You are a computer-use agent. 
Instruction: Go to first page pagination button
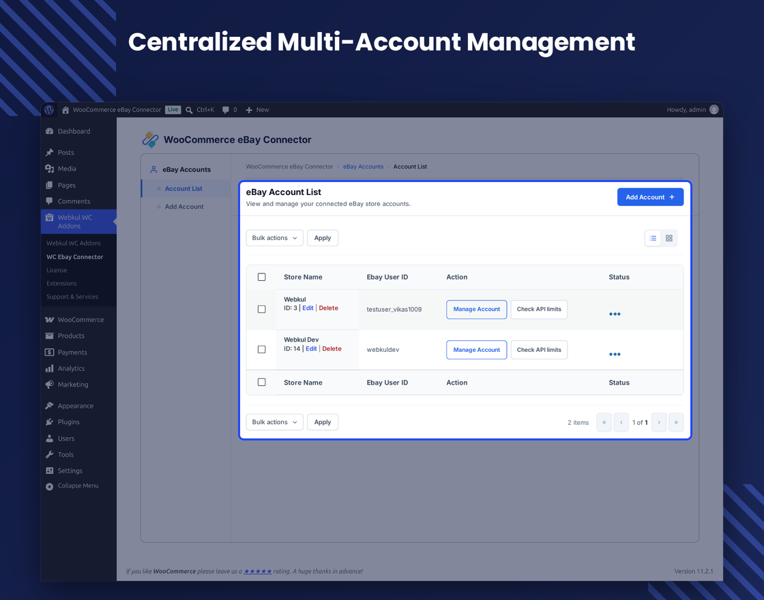tap(604, 422)
